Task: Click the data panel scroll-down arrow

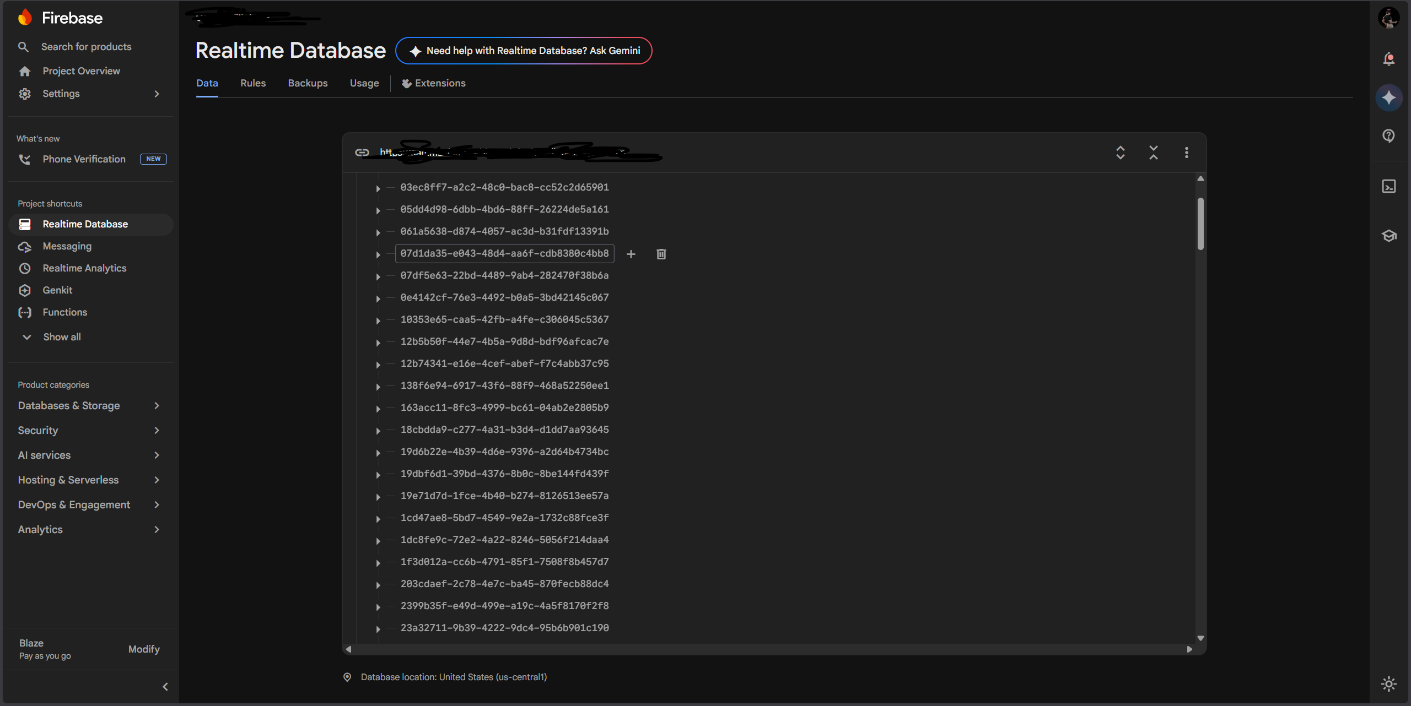Action: 1200,638
